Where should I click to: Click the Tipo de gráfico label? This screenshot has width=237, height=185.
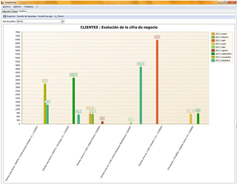click(x=9, y=21)
